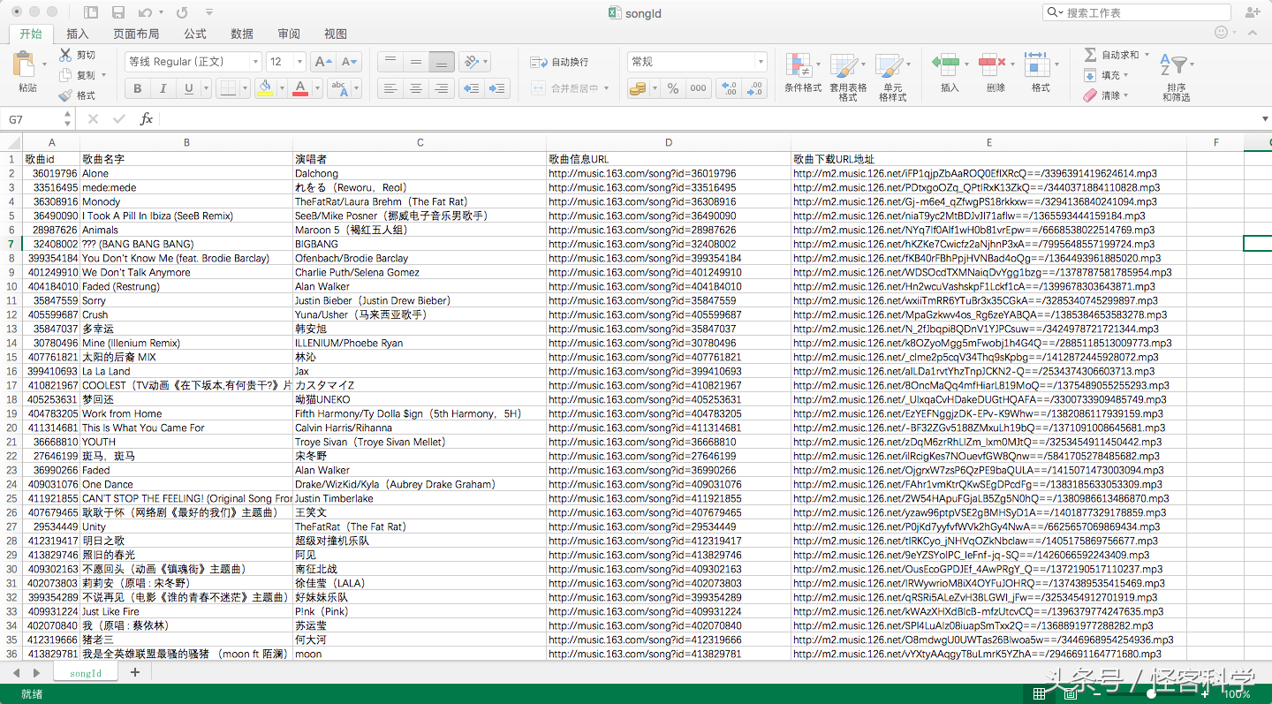Enable wrap text (自动换行)
Screen dimensions: 1272x704
[559, 62]
